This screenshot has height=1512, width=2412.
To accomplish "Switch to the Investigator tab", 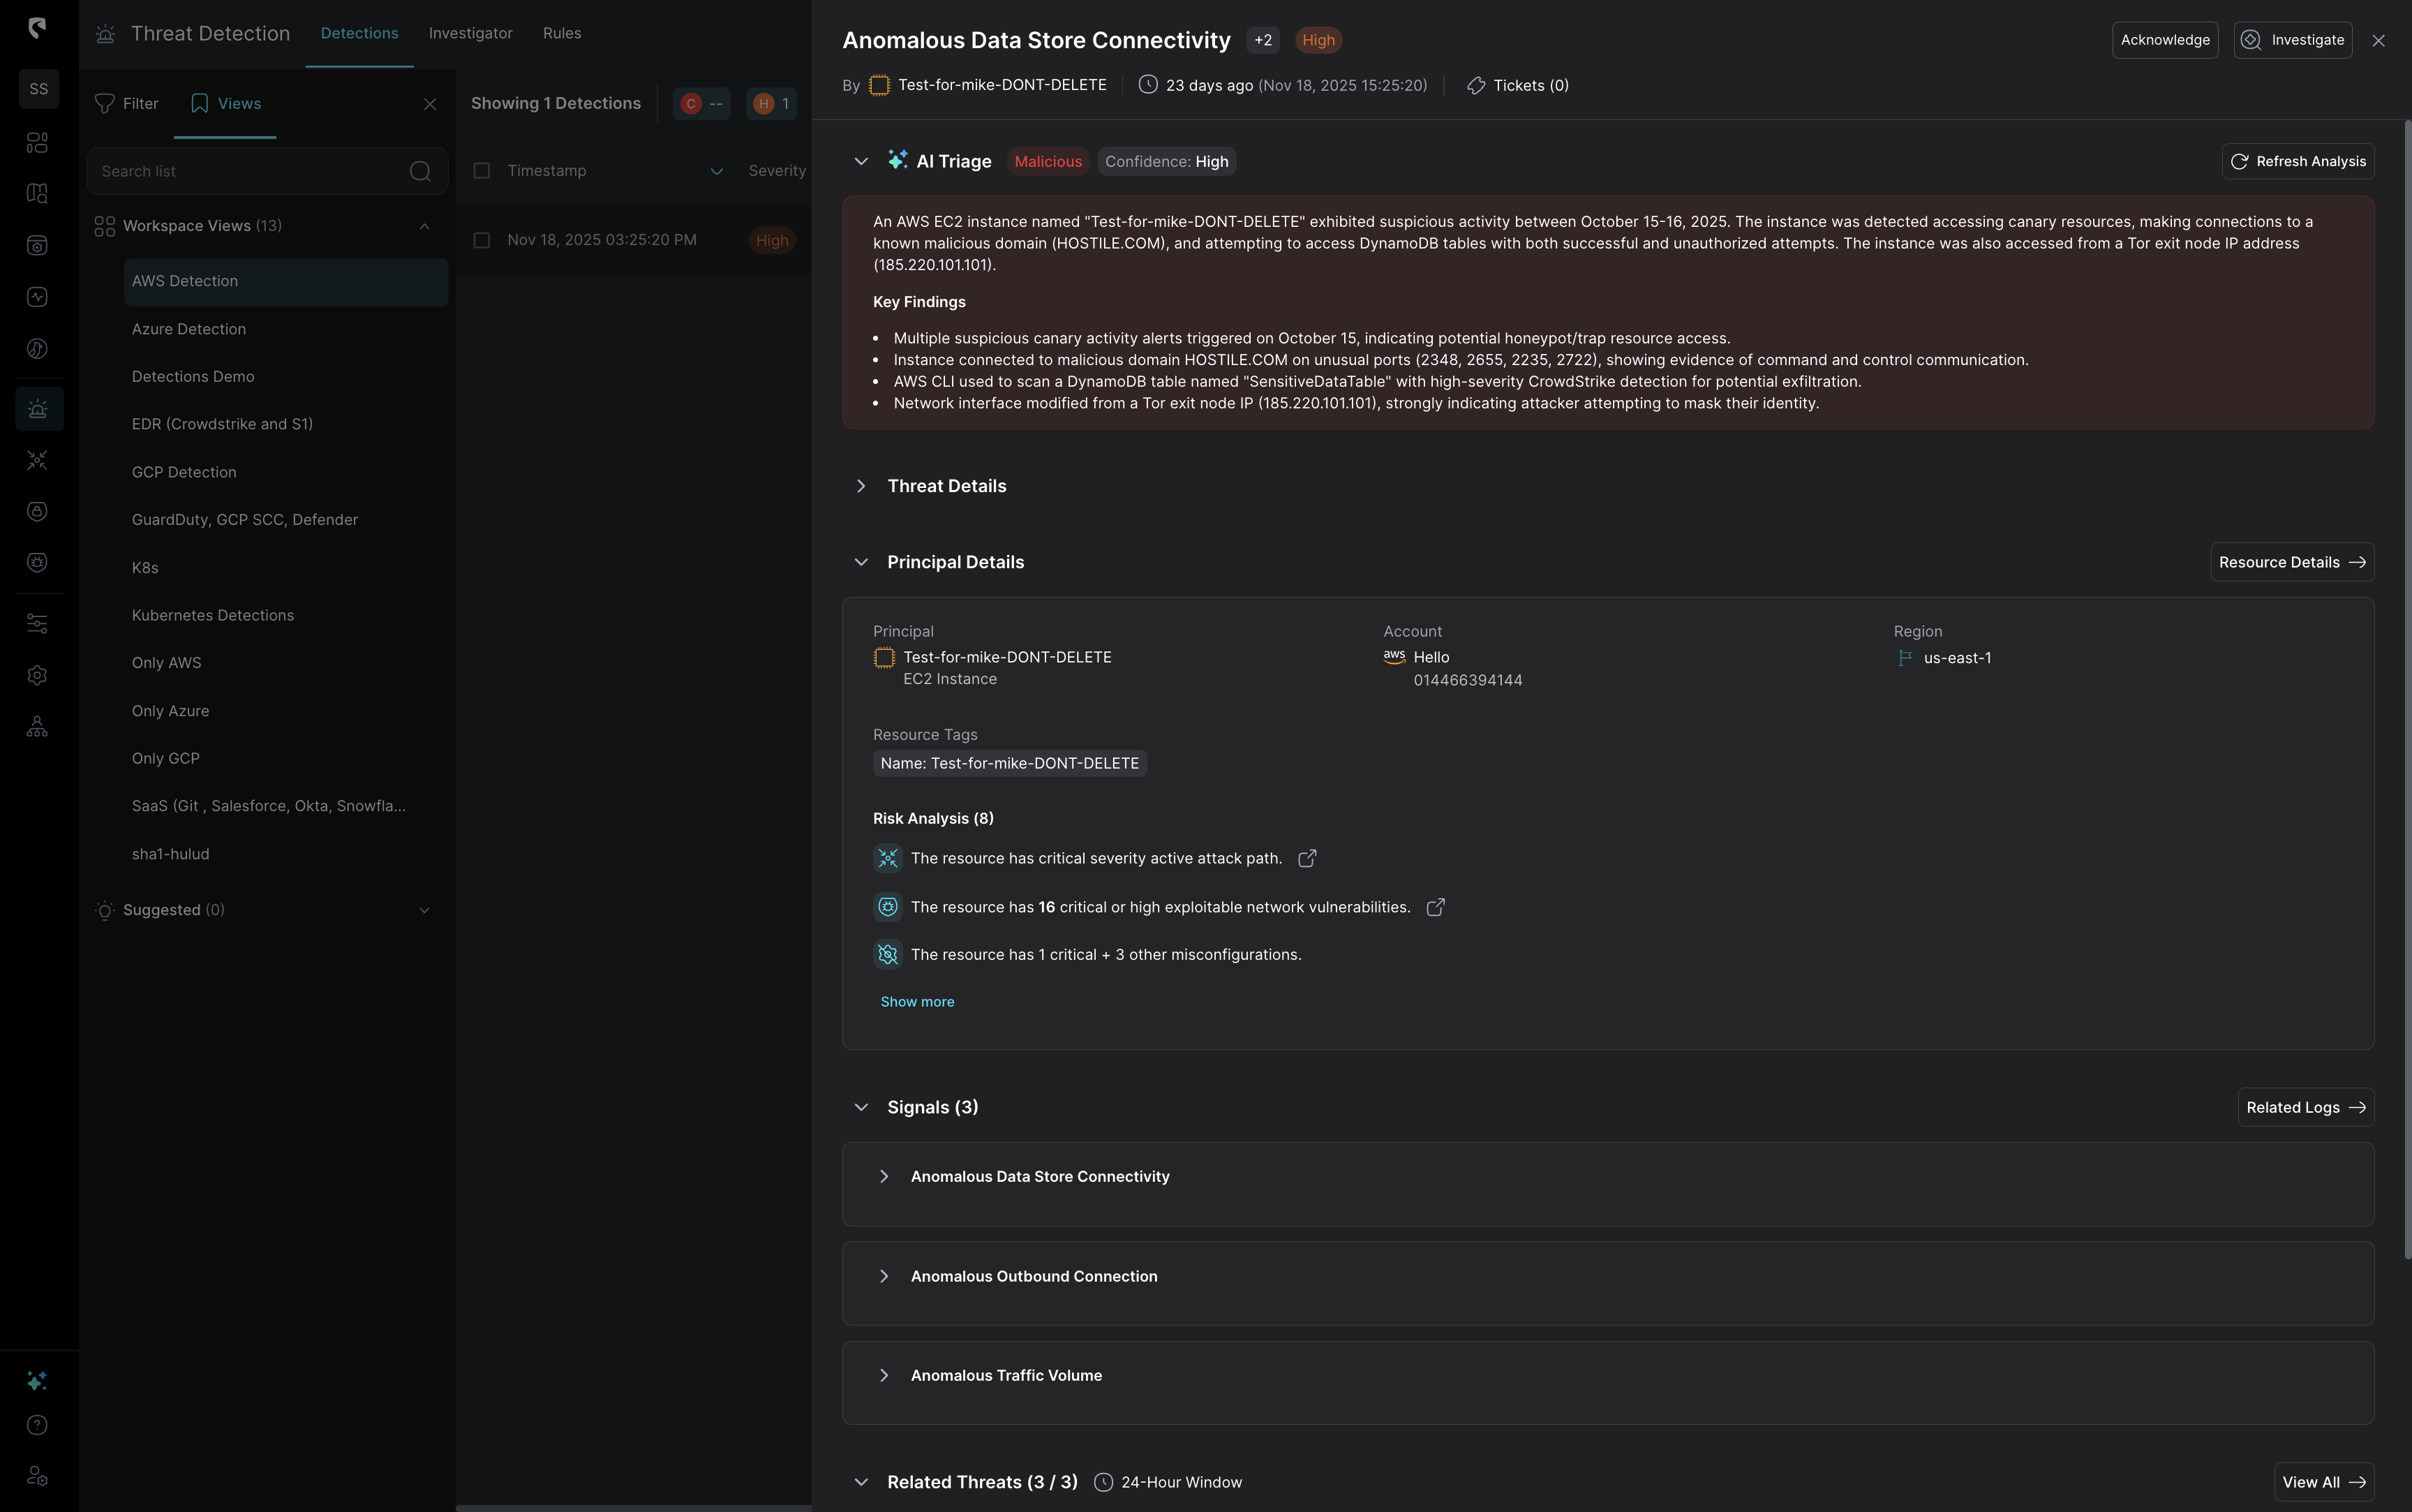I will coord(470,33).
